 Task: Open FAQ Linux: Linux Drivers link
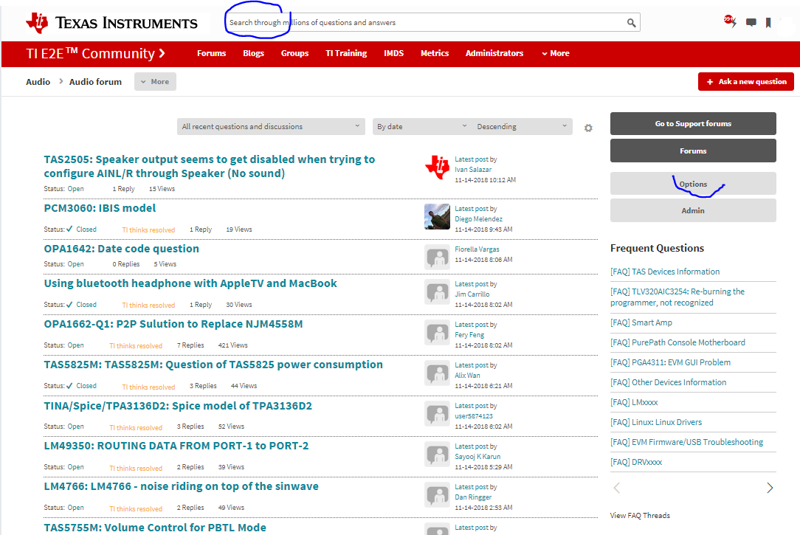pyautogui.click(x=656, y=422)
